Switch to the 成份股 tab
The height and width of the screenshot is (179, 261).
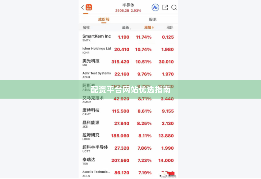click(104, 19)
